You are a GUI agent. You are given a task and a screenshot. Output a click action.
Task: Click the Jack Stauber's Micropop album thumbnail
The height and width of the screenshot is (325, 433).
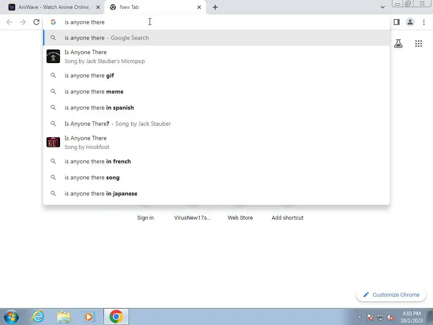(53, 56)
